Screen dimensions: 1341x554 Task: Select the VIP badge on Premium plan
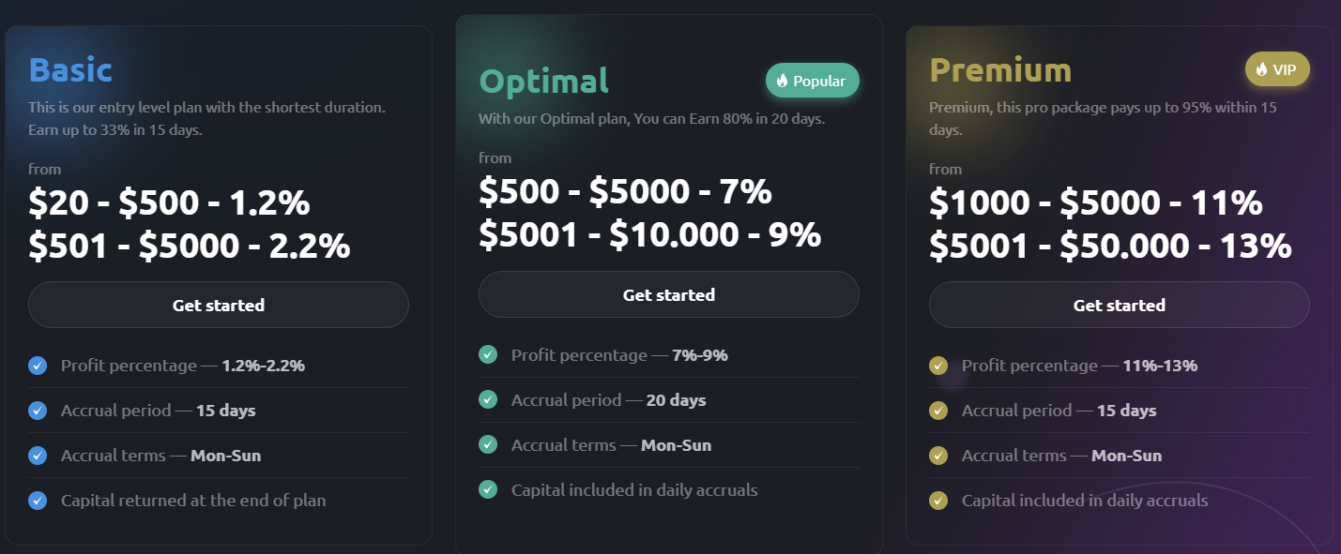pos(1277,68)
